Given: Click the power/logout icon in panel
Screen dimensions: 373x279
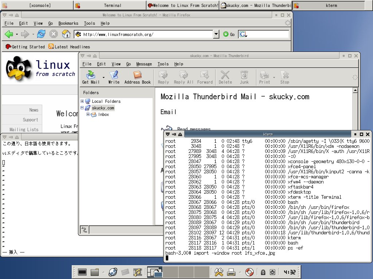Looking at the screenshot, I should [272, 272].
